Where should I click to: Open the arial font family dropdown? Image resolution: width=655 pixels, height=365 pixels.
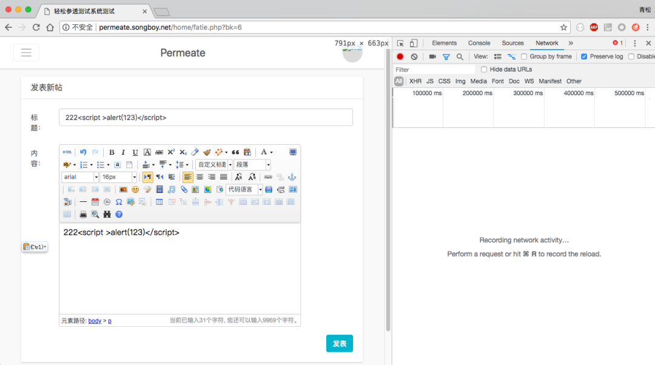coord(80,177)
